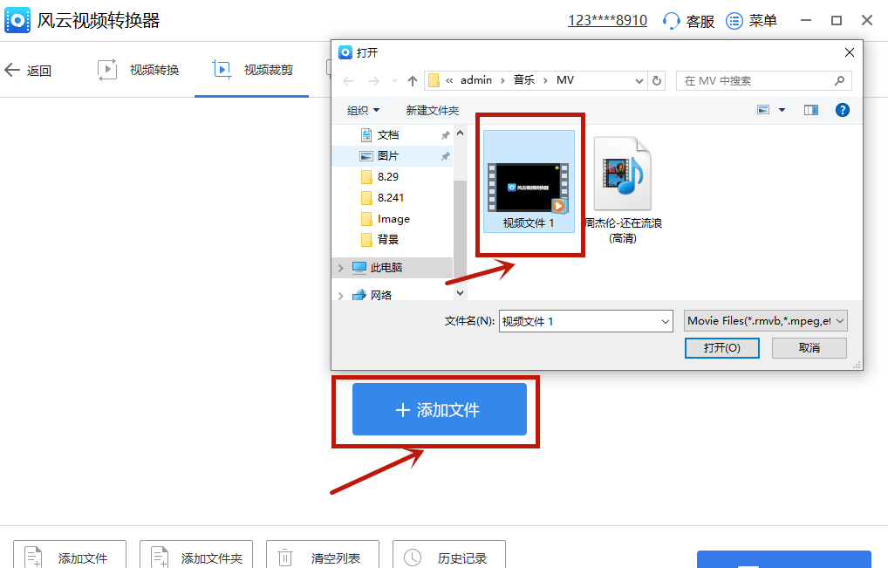Click the blue help question icon

point(842,110)
